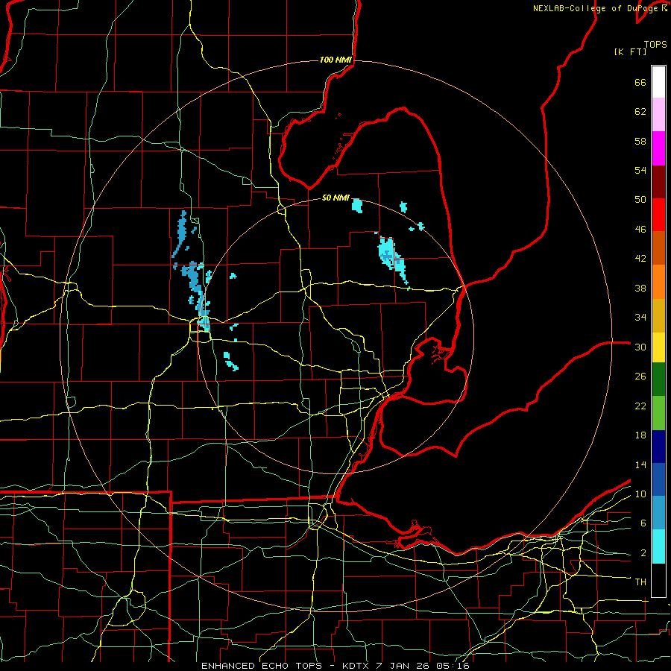Click the dark red (maroon) legend swatch
This screenshot has width=671, height=671.
[658, 181]
